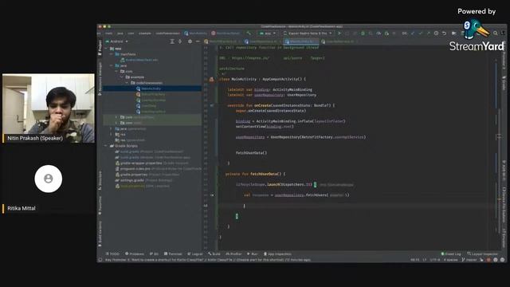Open Git history clock icon
Screen dimensions: 510x287
[x=436, y=33]
